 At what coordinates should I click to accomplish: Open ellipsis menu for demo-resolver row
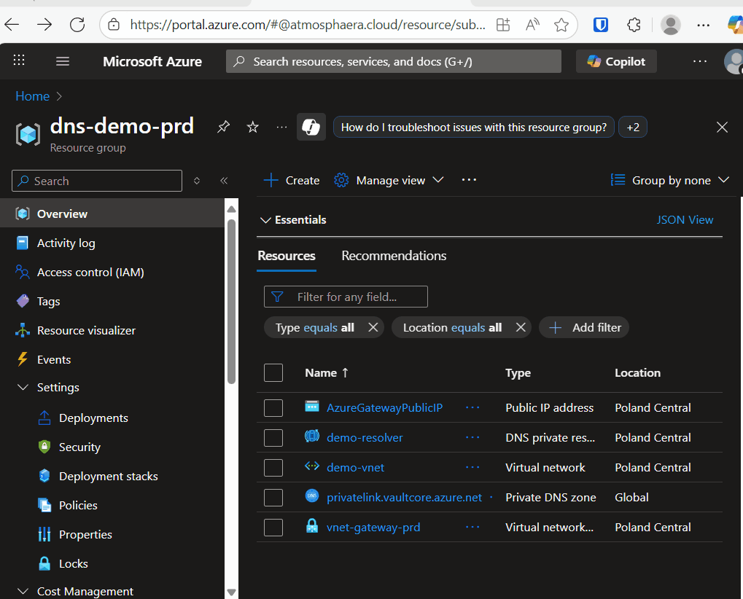coord(472,437)
